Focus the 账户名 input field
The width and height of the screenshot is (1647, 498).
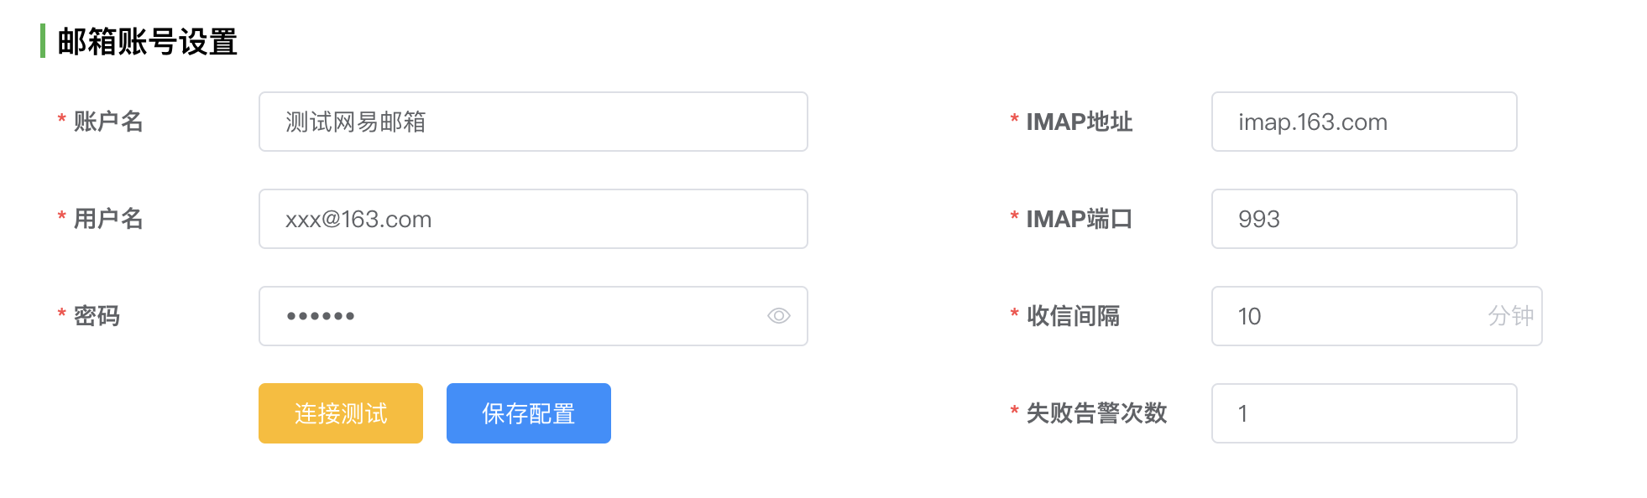coord(533,122)
